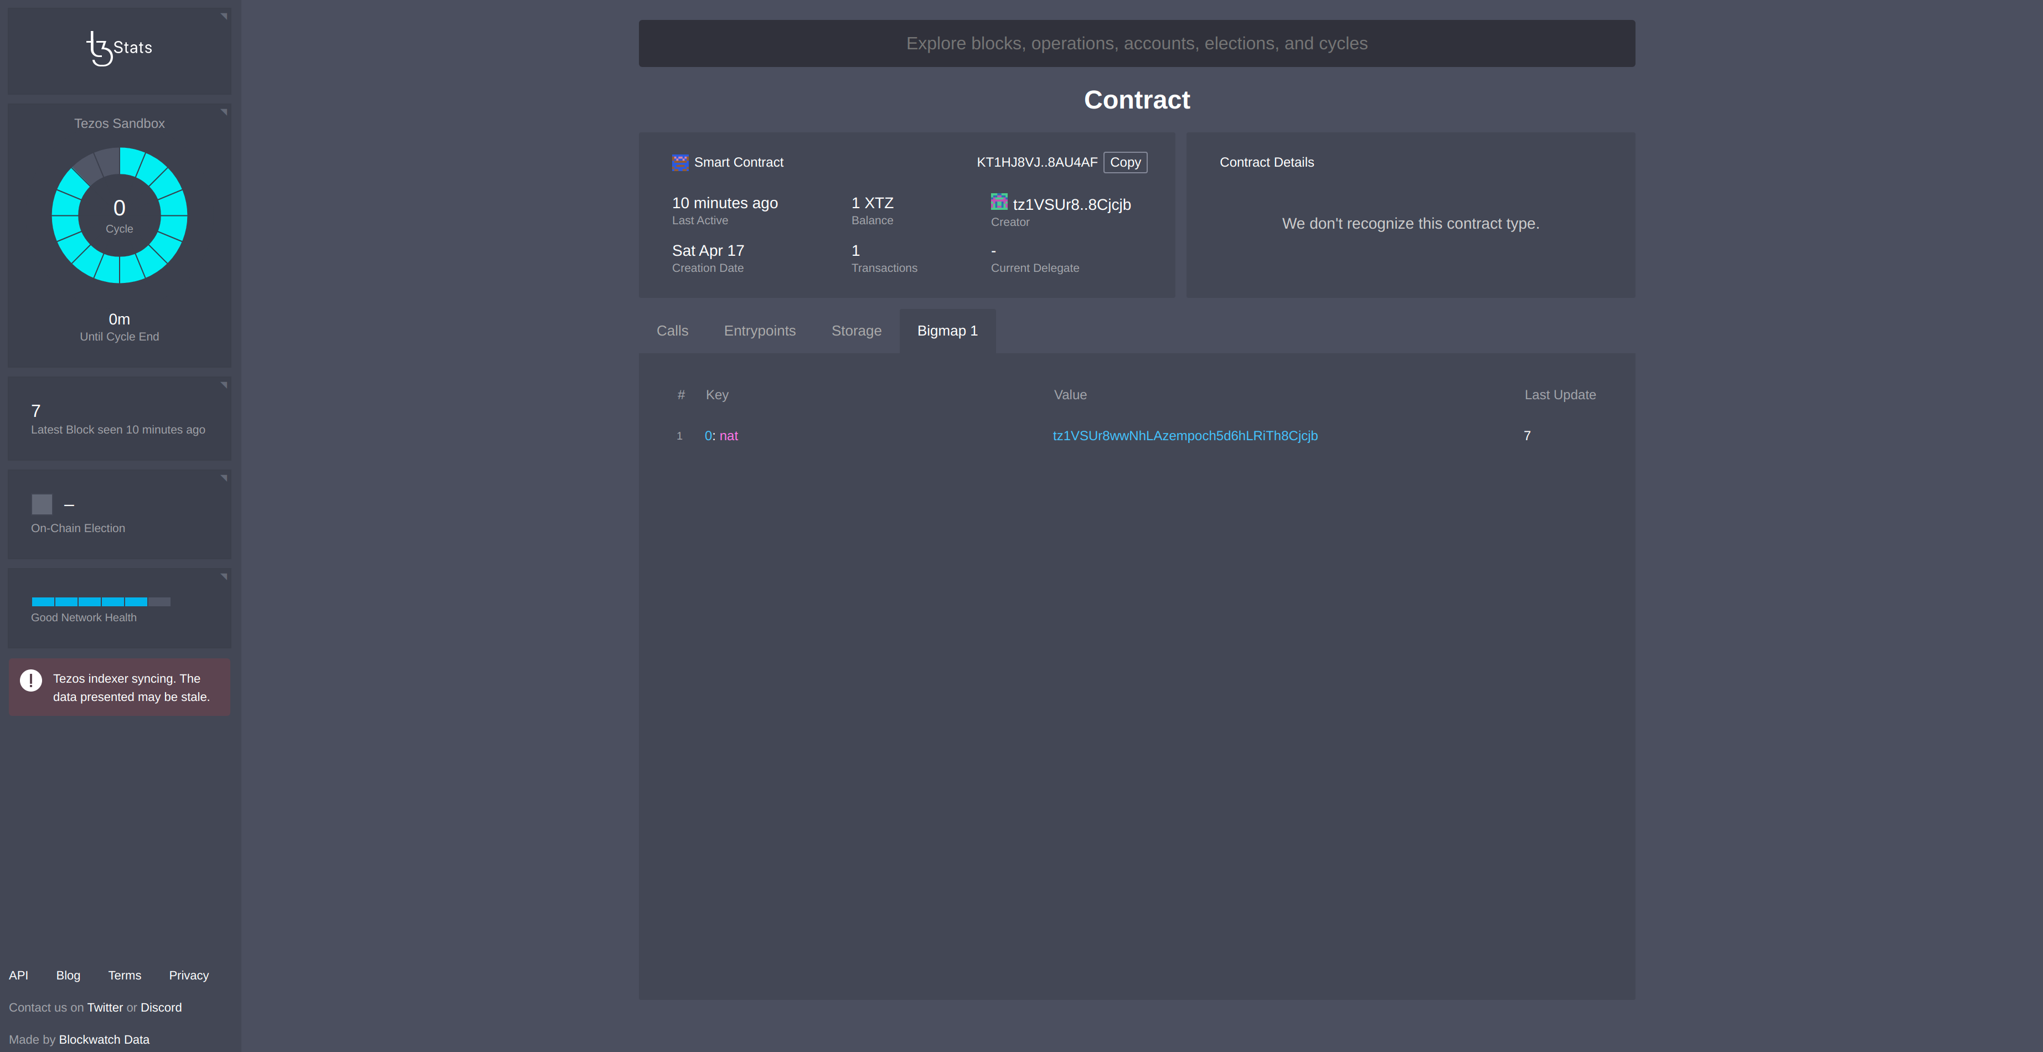Screen dimensions: 2043x1052
Task: Switch to the Calls tab
Action: pyautogui.click(x=672, y=331)
